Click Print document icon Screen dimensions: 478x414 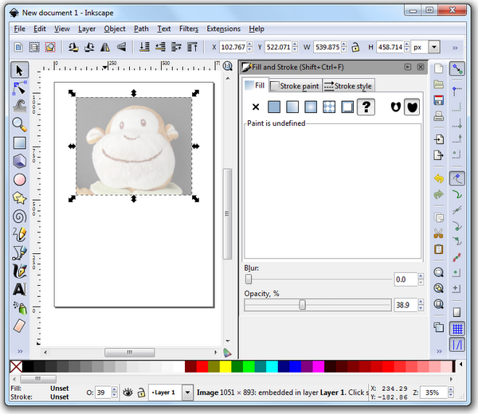click(x=439, y=116)
